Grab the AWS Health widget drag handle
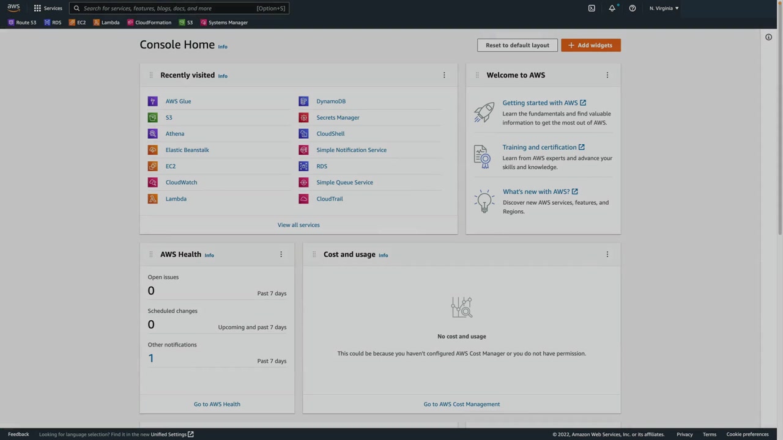This screenshot has width=783, height=440. [151, 254]
